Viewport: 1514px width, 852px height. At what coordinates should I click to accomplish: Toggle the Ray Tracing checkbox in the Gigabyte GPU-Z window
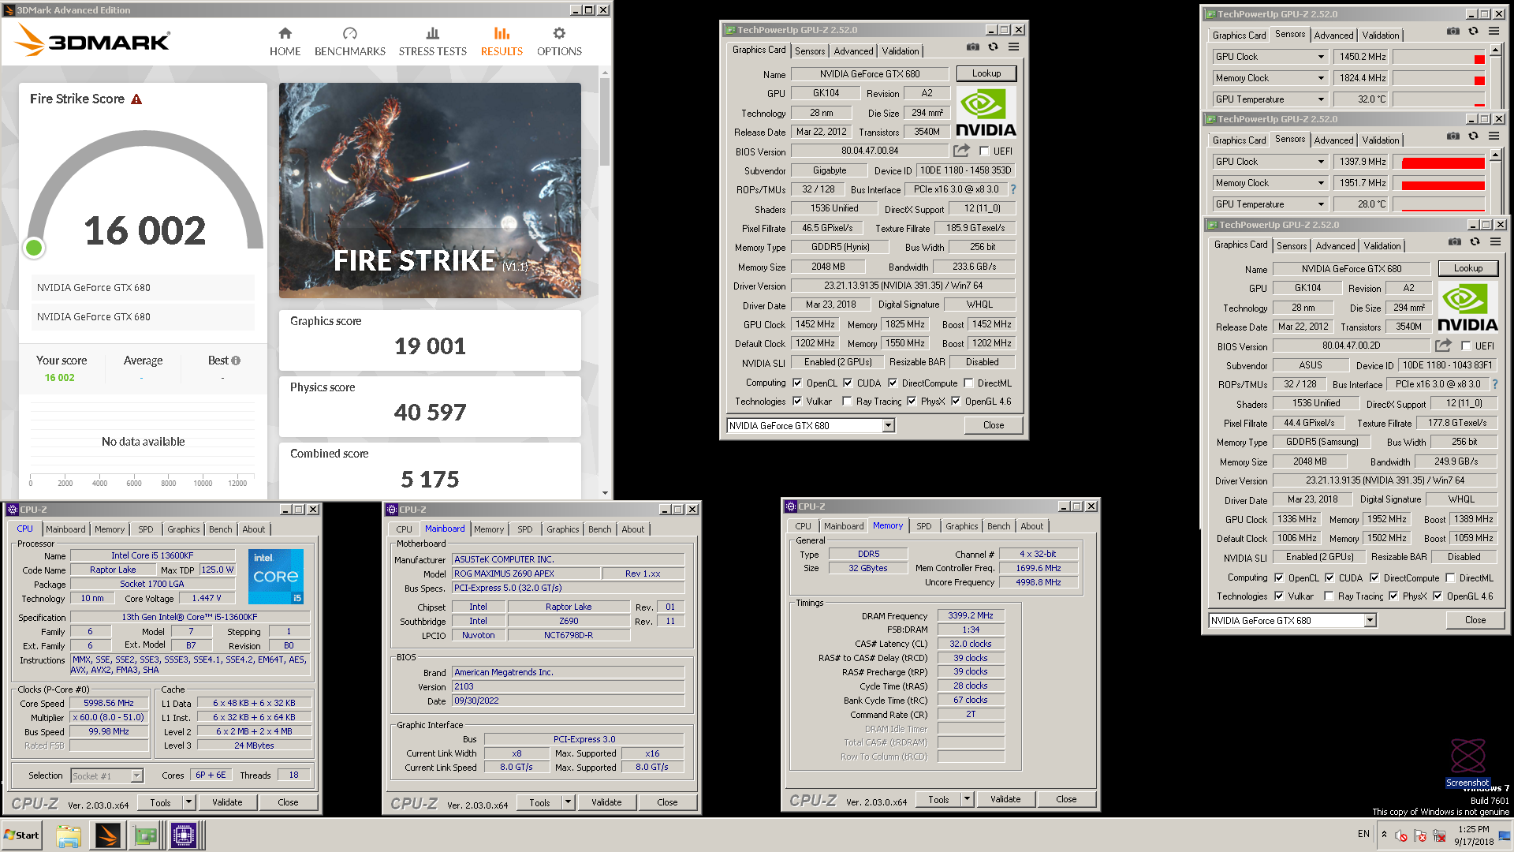click(847, 401)
